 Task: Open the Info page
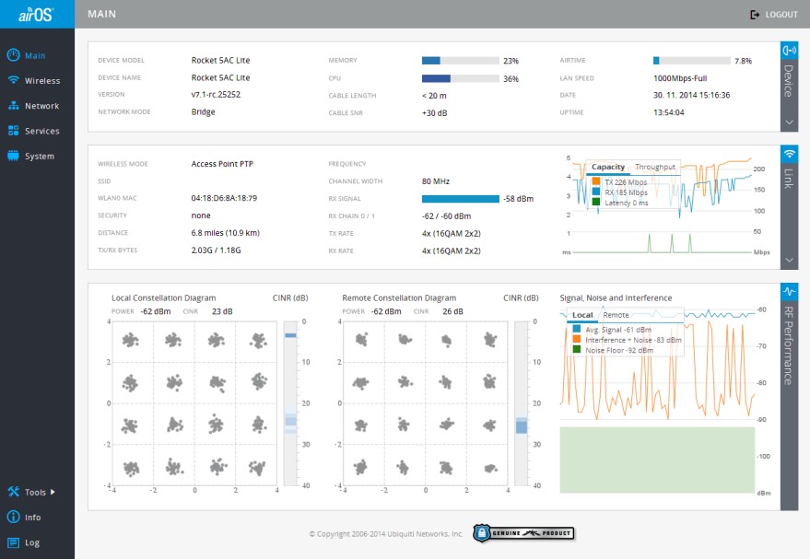point(32,518)
